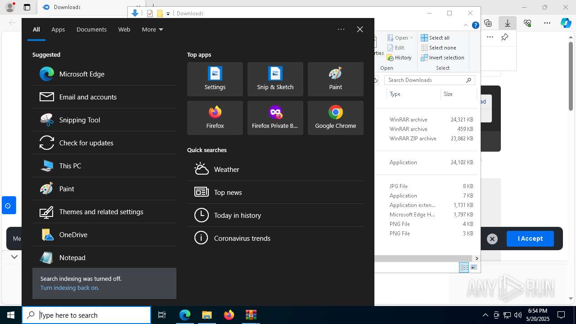Screen dimensions: 576x324
Task: Show hidden tray icons chevron
Action: click(x=485, y=315)
